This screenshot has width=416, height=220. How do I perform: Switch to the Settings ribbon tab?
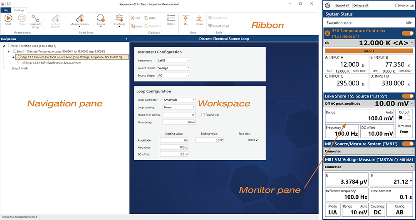point(19,10)
